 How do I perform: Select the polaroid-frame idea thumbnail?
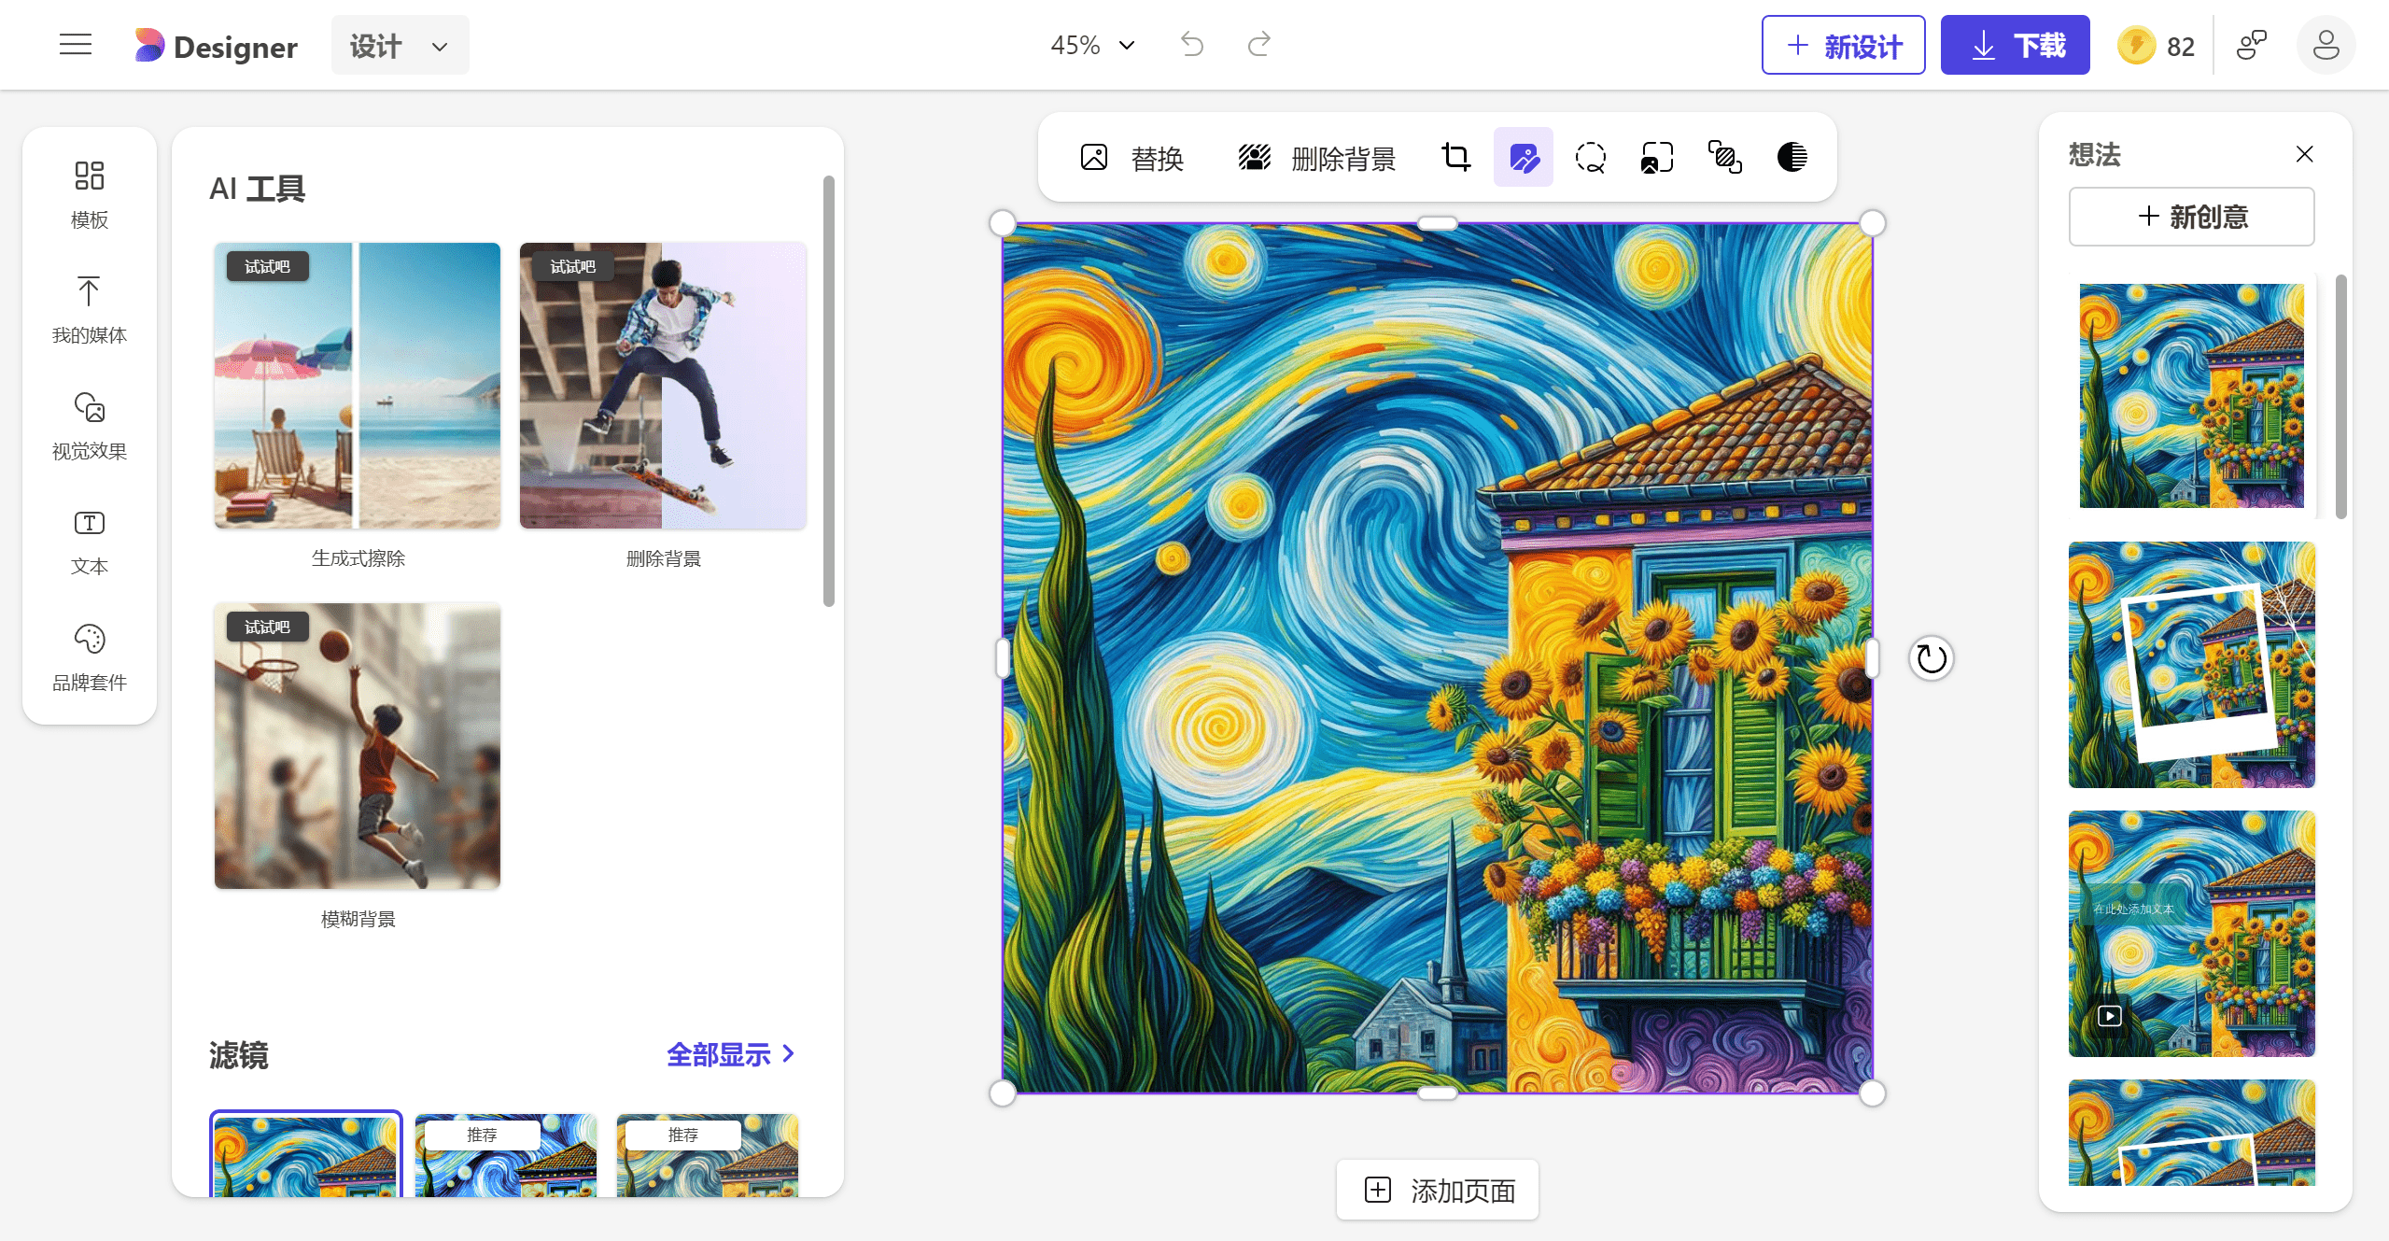(x=2191, y=665)
